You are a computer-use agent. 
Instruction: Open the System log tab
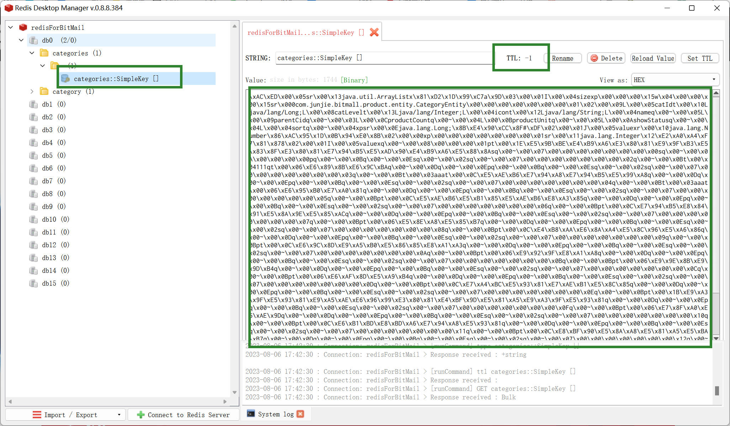(x=276, y=414)
